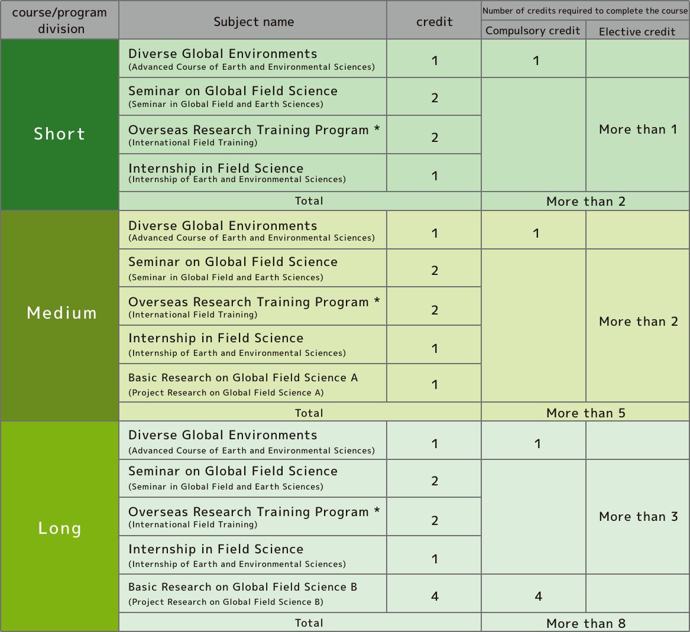Click 'Basic Research on Global Field Science A'
Screen dimensions: 690x632
(243, 378)
